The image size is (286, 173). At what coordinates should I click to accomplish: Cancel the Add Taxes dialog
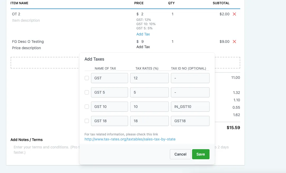pos(180,154)
